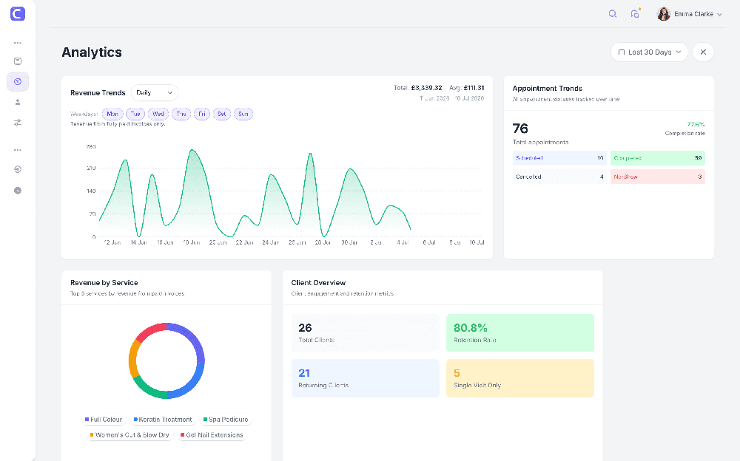Viewport: 740px width, 461px height.
Task: Open the clients person icon in sidebar
Action: pyautogui.click(x=18, y=102)
